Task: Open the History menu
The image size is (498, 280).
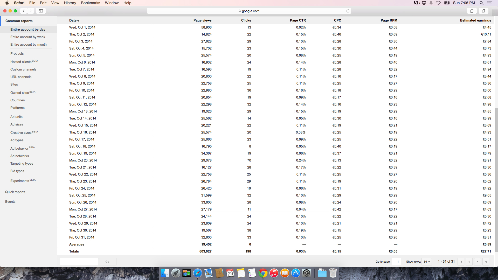Action: [70, 3]
